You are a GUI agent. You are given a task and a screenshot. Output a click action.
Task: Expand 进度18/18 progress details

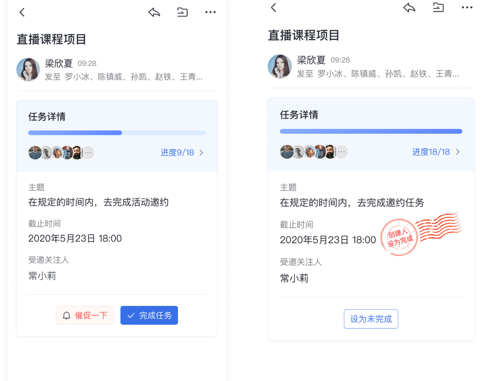coord(436,152)
